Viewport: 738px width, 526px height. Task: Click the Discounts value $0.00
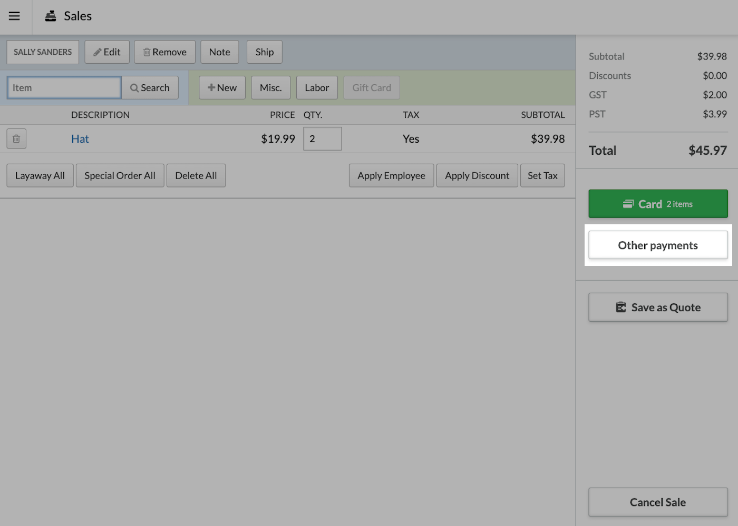pos(715,76)
